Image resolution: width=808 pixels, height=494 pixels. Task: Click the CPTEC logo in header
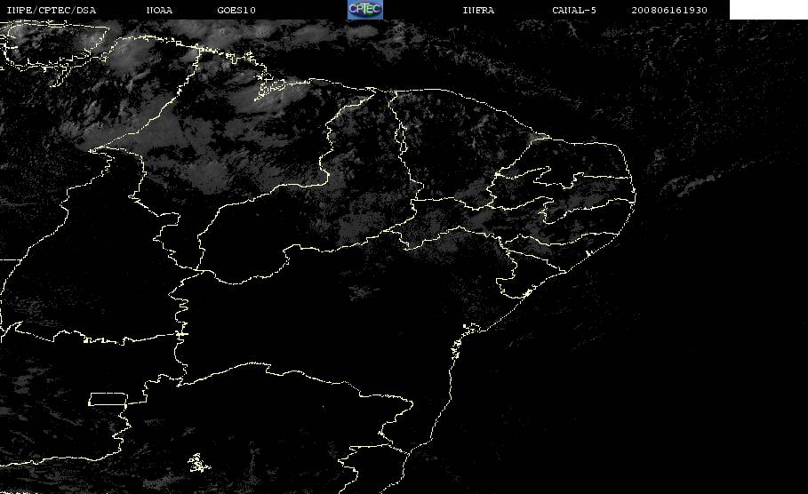tap(364, 10)
